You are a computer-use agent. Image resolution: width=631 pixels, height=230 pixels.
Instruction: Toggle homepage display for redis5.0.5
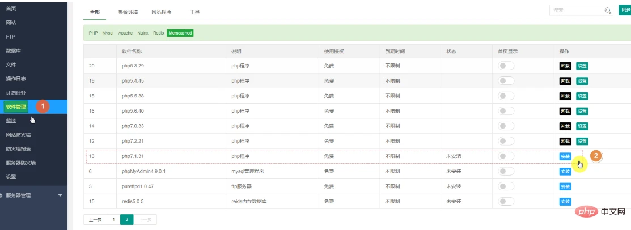click(506, 202)
